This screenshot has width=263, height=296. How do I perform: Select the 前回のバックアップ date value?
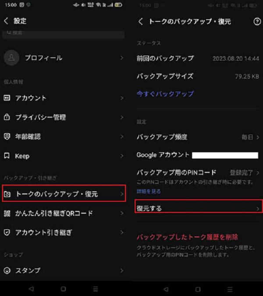[236, 59]
